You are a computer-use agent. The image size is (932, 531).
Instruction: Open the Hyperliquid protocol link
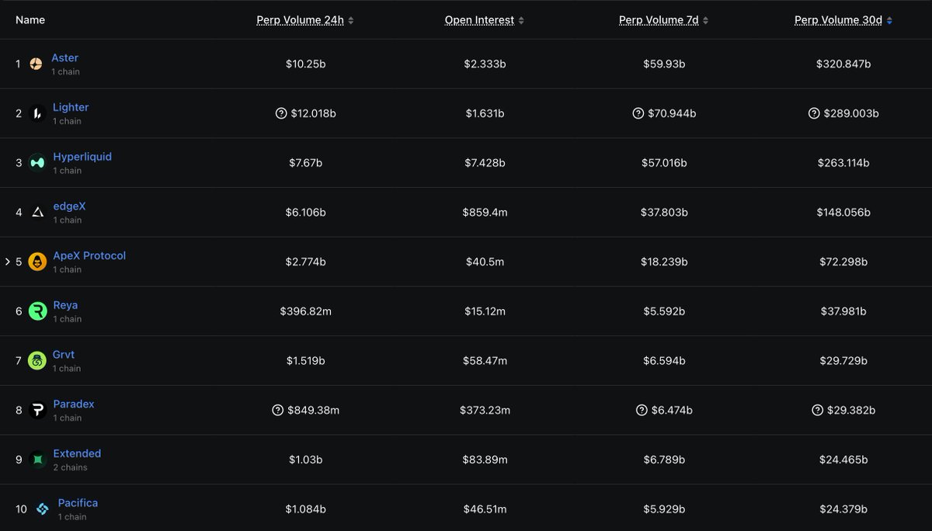click(82, 157)
